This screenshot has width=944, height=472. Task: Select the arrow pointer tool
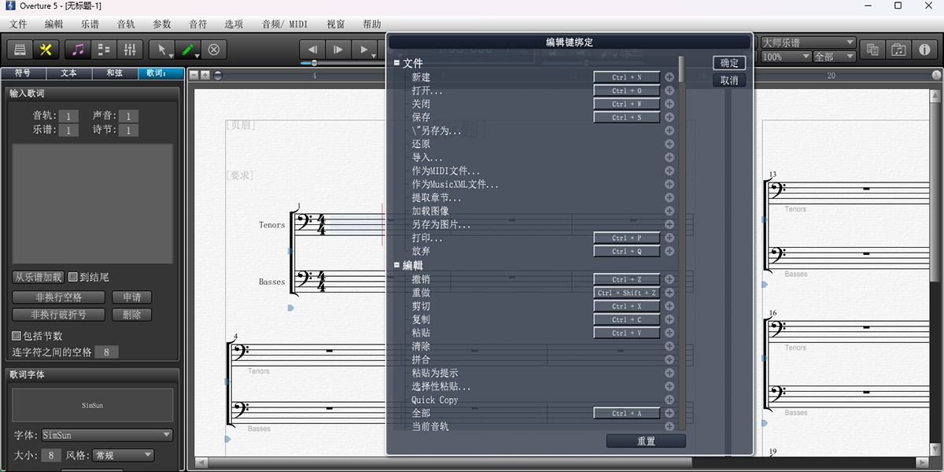(x=162, y=50)
